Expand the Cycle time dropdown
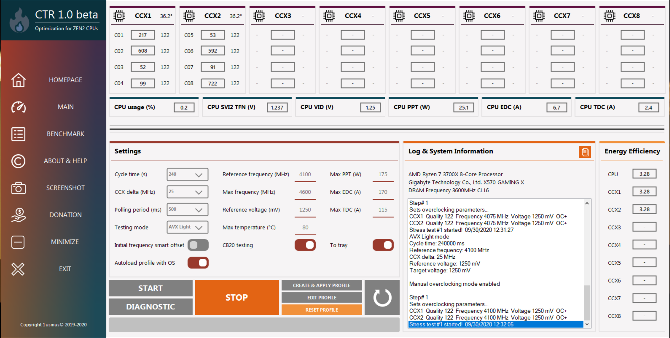The width and height of the screenshot is (670, 338). (x=198, y=175)
